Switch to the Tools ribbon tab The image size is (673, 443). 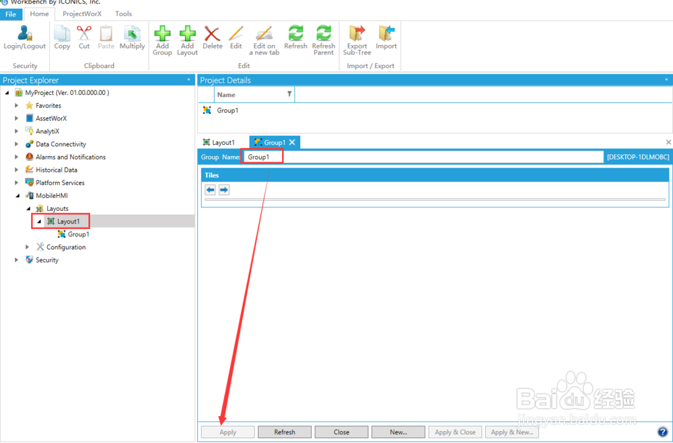[123, 13]
